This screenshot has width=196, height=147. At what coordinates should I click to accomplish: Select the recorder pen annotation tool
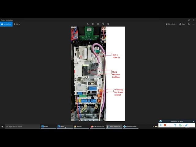186,125
